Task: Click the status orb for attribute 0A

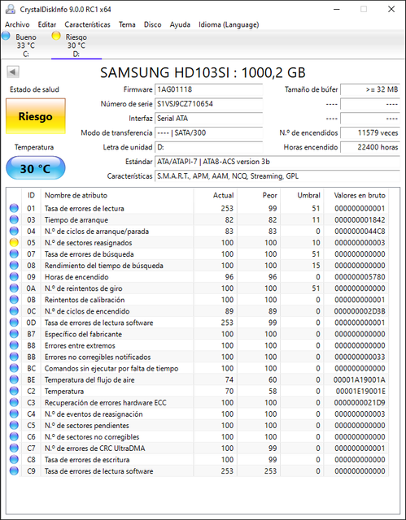Action: tap(14, 288)
